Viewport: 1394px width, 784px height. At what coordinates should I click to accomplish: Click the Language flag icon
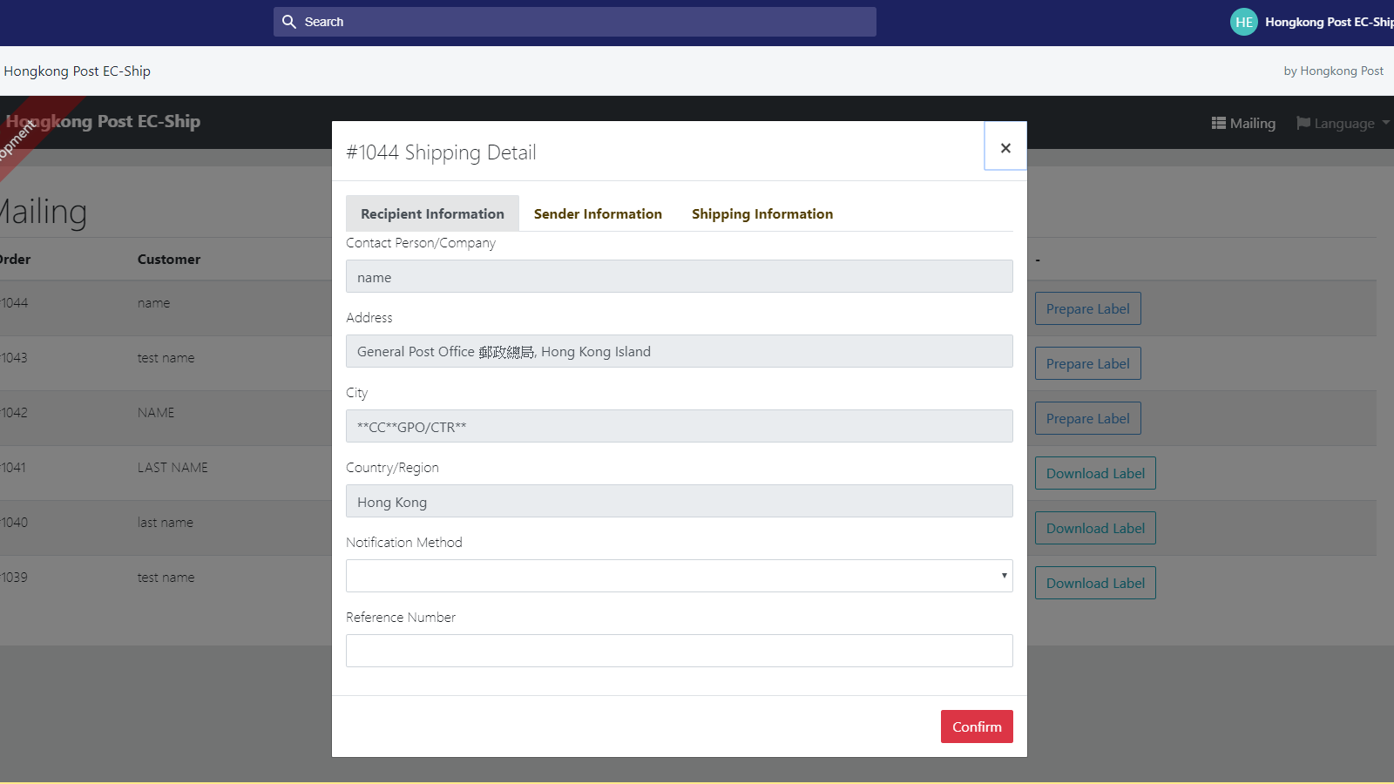click(1303, 123)
